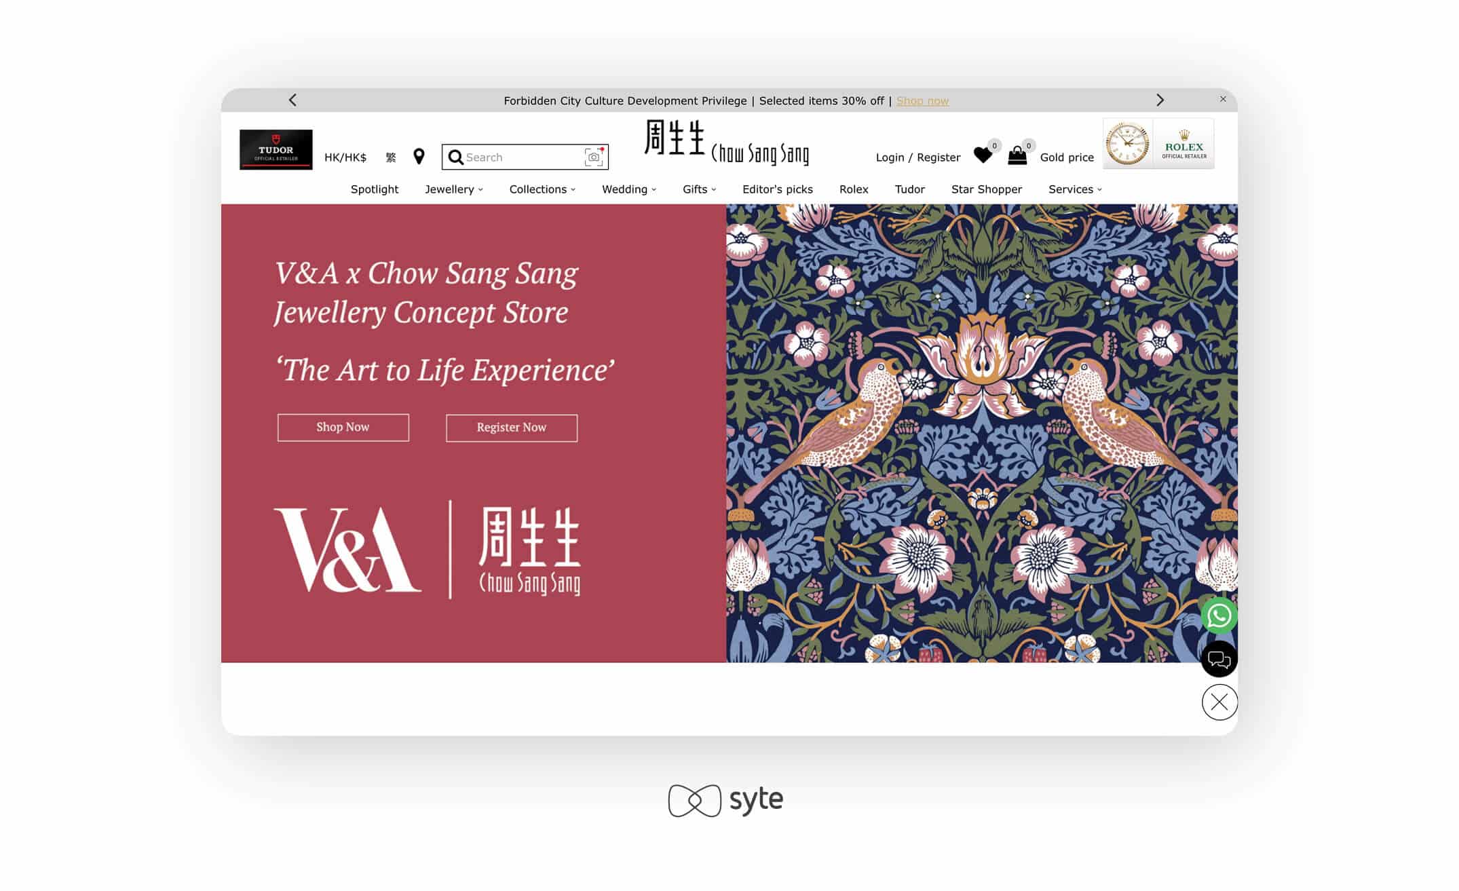Click the location pin icon
1459x891 pixels.
(x=419, y=155)
